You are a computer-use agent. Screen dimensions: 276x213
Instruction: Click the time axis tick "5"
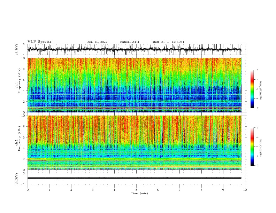(136, 190)
